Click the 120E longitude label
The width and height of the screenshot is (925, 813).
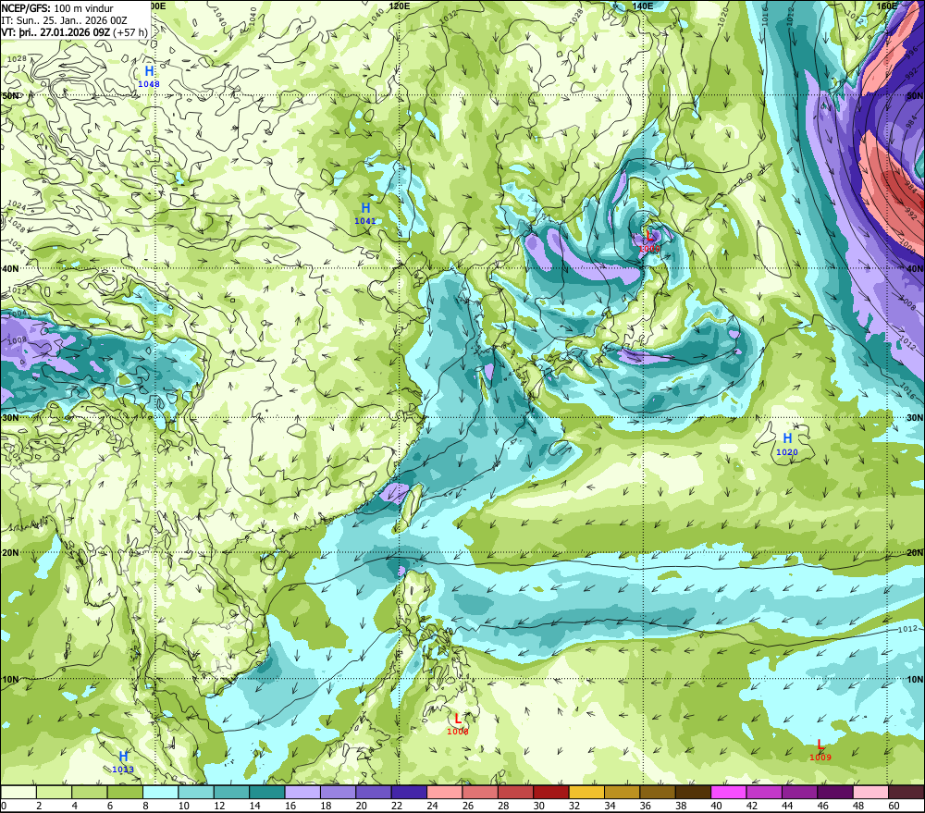[x=400, y=6]
